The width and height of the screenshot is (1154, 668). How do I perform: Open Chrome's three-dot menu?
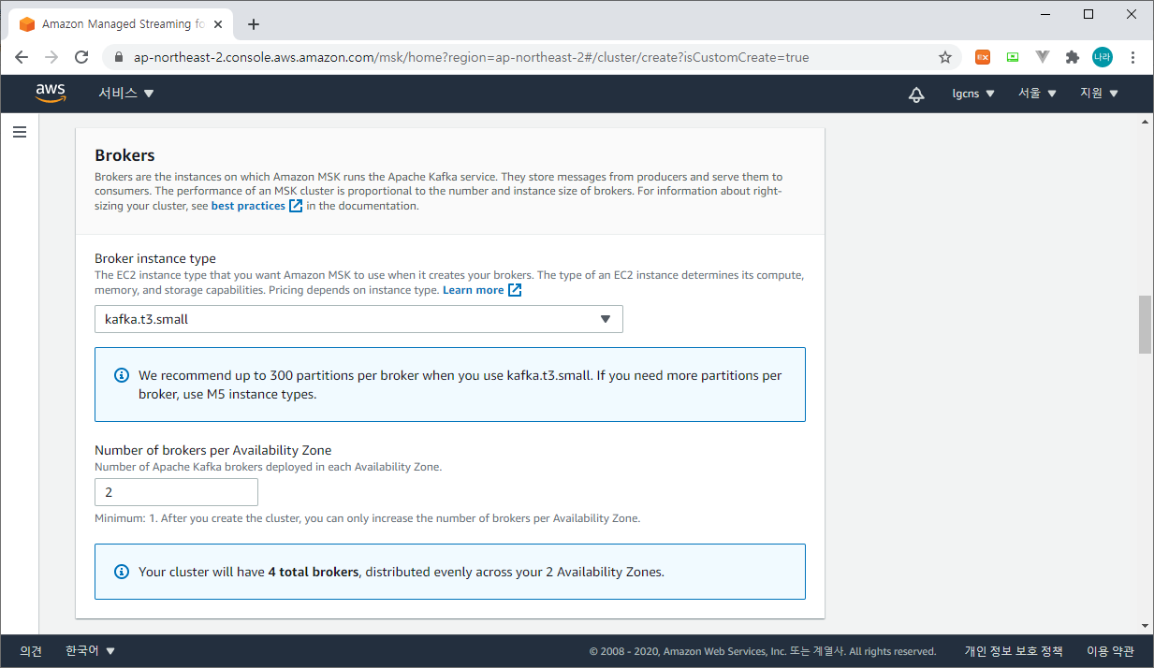(1133, 57)
